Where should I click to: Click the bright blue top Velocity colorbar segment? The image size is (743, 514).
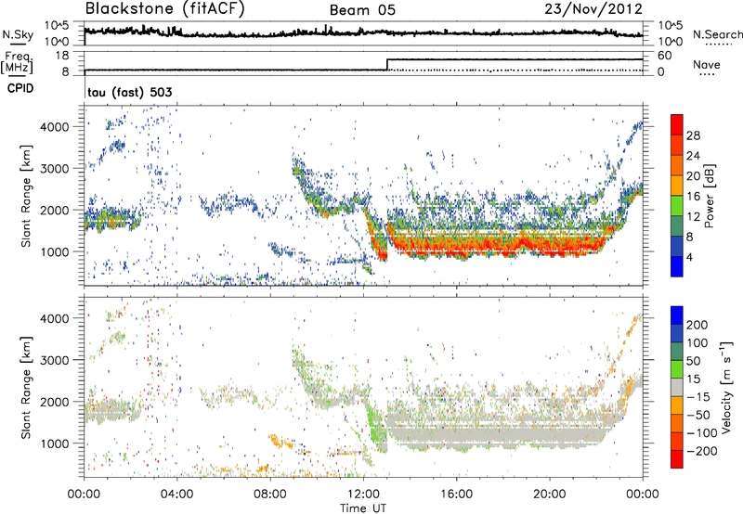click(x=677, y=315)
